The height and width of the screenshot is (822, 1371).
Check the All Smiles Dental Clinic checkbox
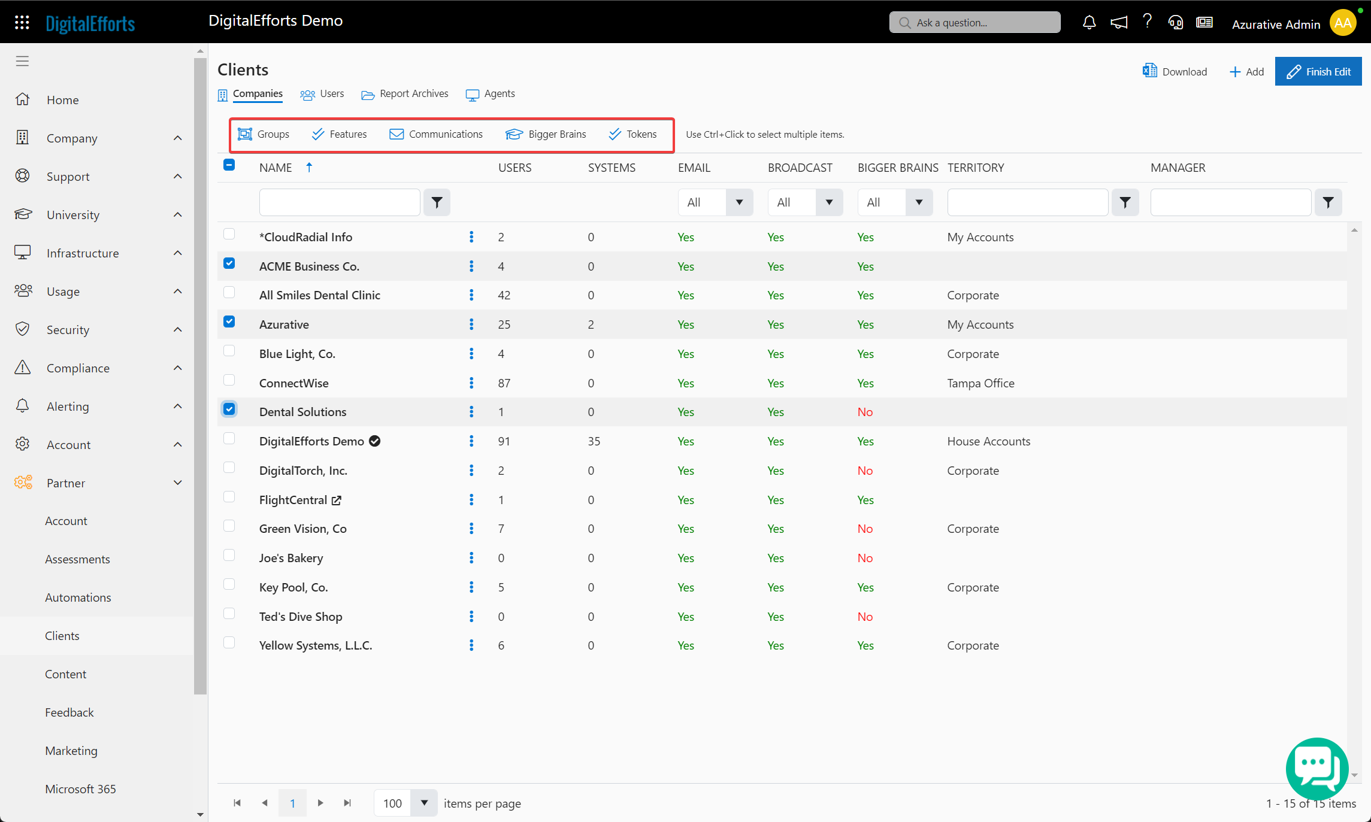pyautogui.click(x=229, y=292)
